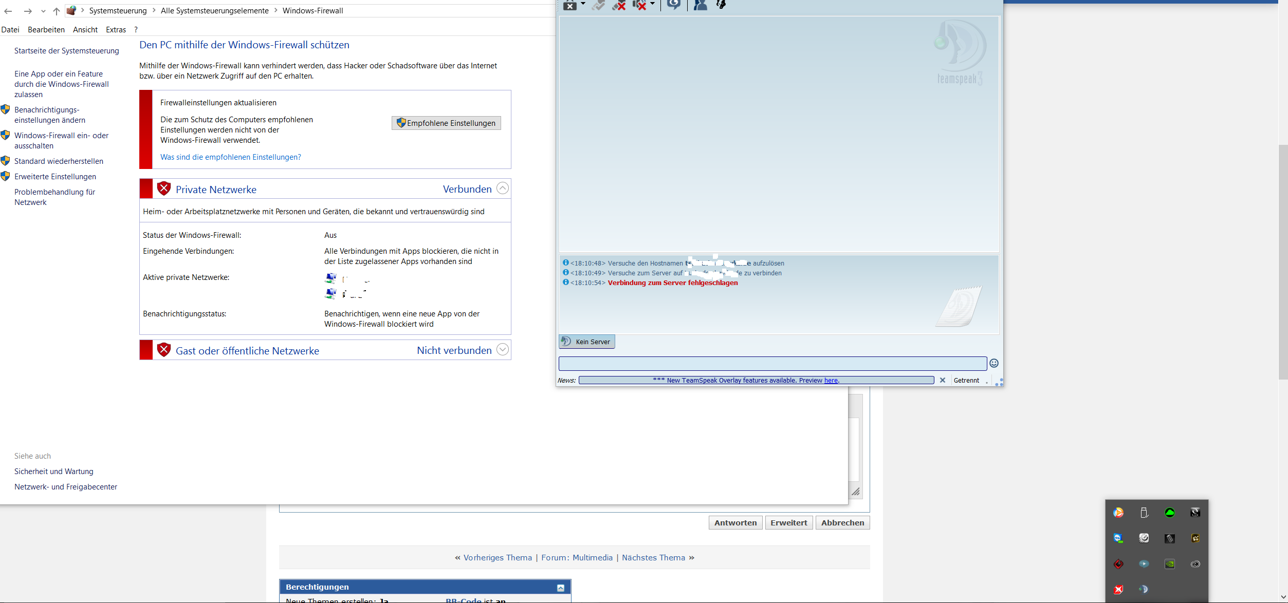Click the TeamSpeak chat input field
Viewport: 1288px width, 603px height.
point(772,363)
